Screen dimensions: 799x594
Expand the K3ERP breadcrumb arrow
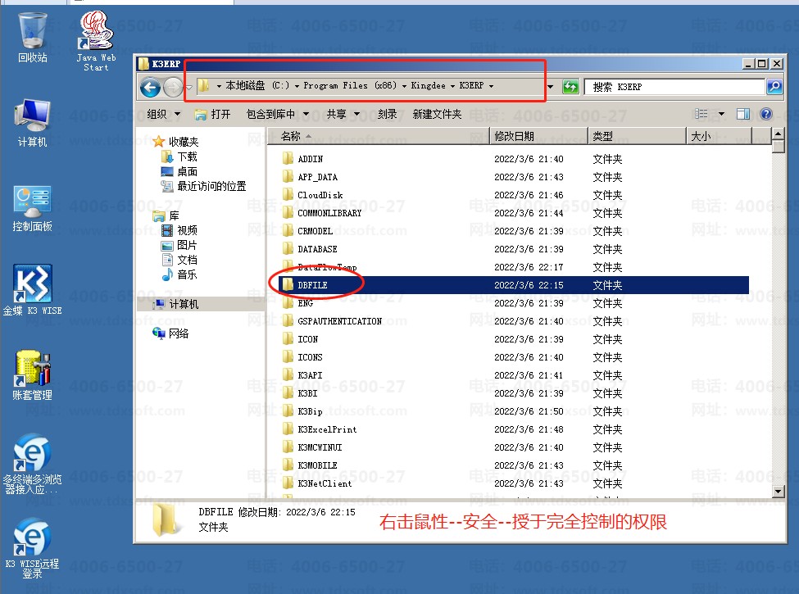[x=491, y=86]
